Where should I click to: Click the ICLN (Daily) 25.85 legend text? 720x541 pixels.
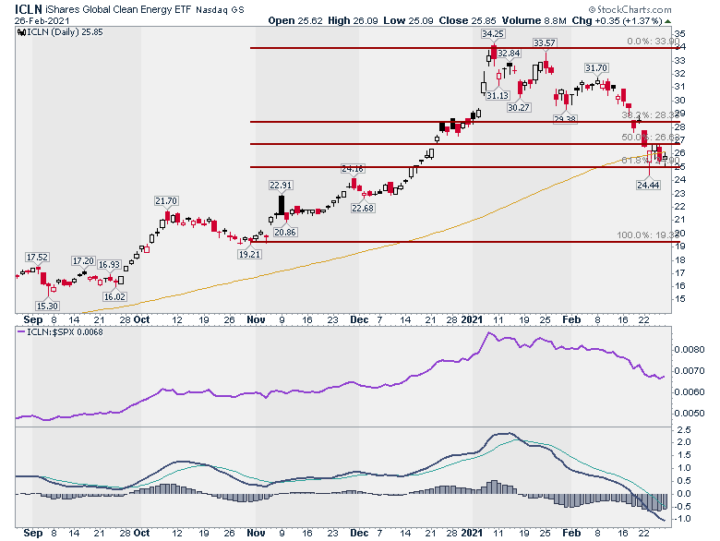pos(65,32)
